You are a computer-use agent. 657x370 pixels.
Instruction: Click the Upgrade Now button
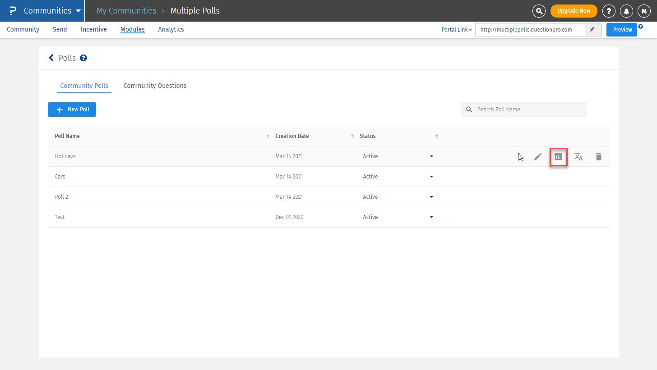coord(574,11)
